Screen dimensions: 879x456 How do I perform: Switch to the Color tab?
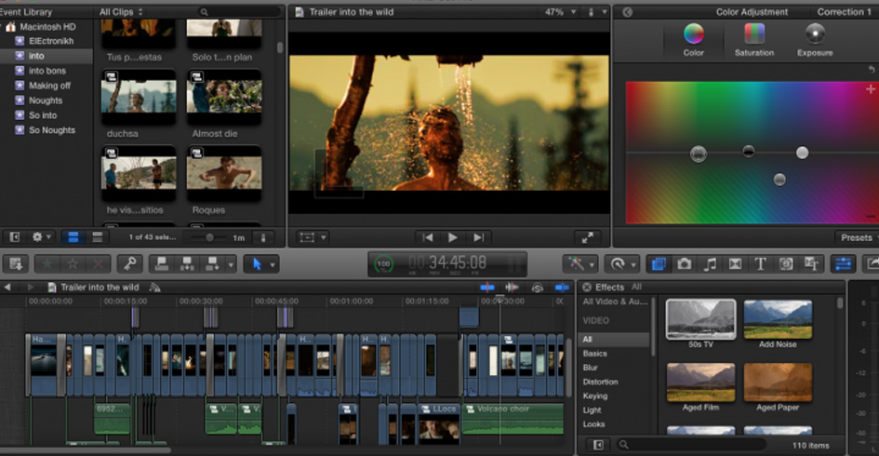694,40
